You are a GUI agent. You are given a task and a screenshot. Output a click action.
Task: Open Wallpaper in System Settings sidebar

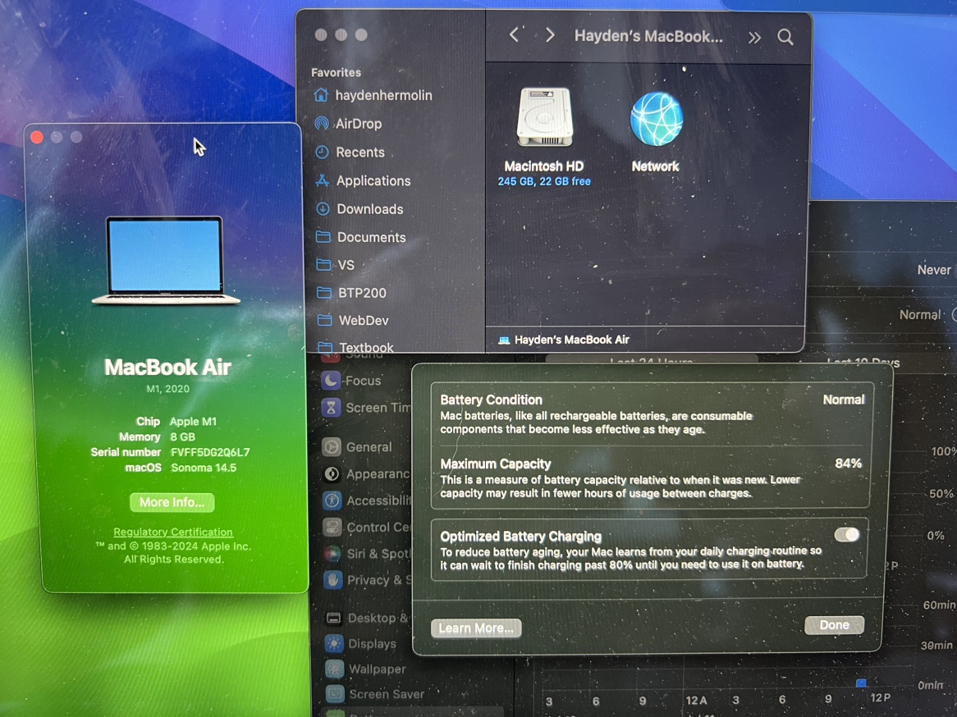pos(365,669)
